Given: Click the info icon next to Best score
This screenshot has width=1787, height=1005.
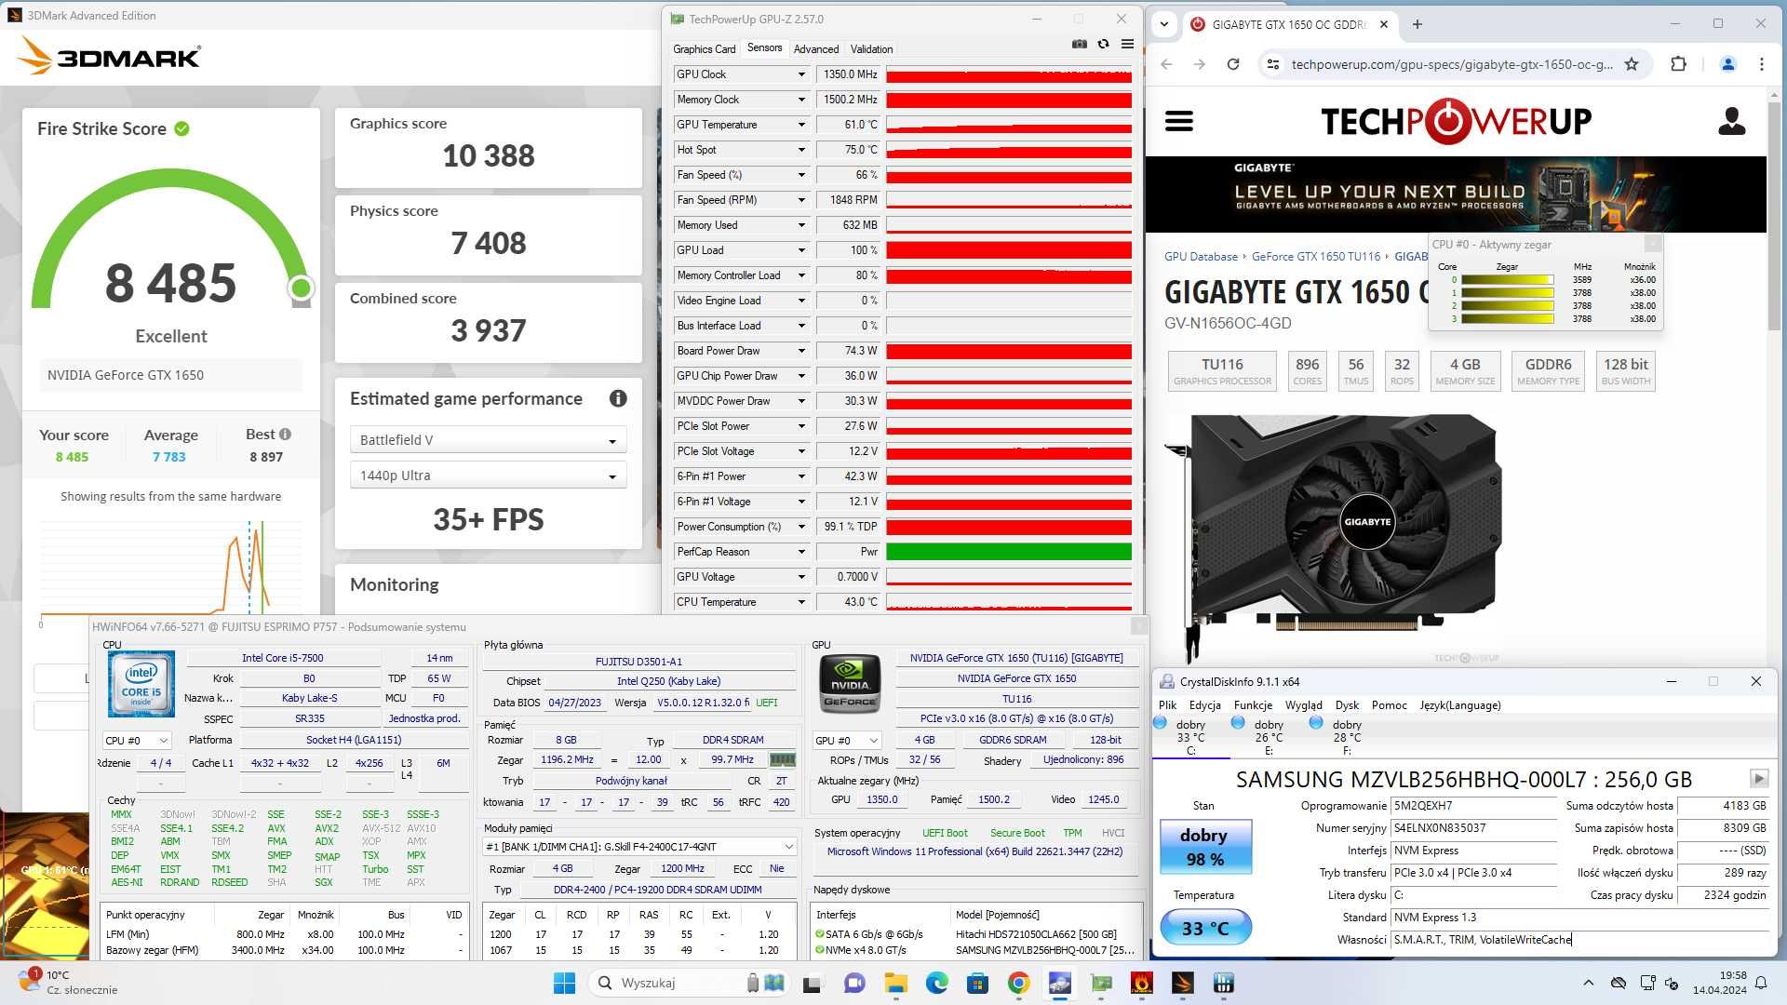Looking at the screenshot, I should 285,434.
